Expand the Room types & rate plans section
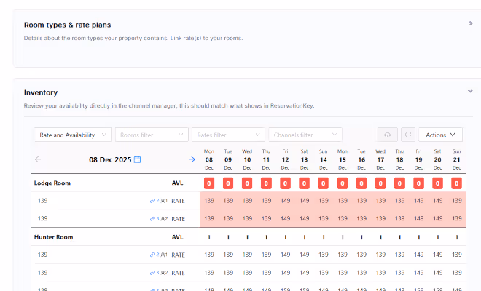 click(471, 23)
